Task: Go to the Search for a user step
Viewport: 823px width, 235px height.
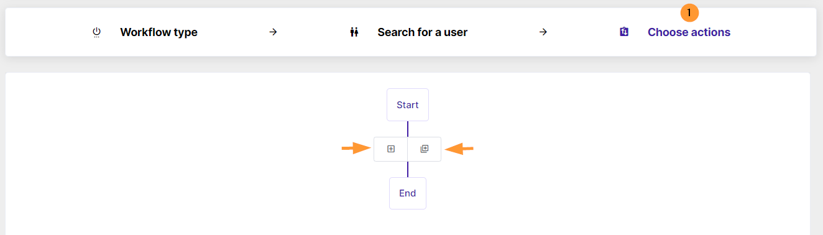Action: click(x=422, y=32)
